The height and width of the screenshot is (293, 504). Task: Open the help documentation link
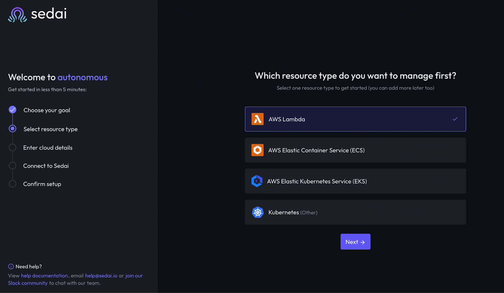pyautogui.click(x=44, y=275)
